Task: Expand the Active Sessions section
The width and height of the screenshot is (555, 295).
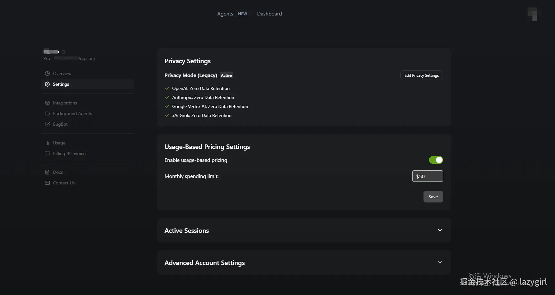Action: [440, 230]
